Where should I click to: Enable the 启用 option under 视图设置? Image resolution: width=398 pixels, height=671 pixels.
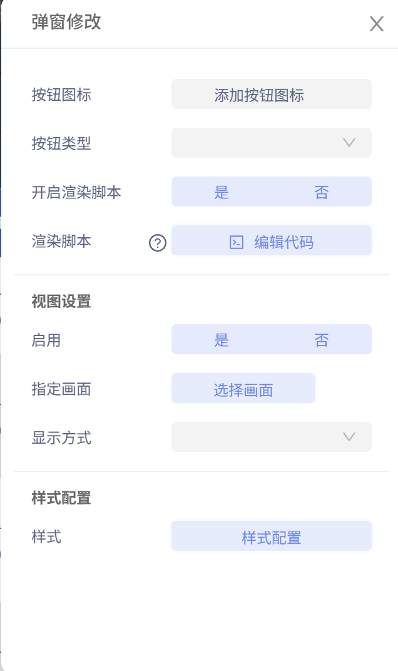tap(221, 339)
